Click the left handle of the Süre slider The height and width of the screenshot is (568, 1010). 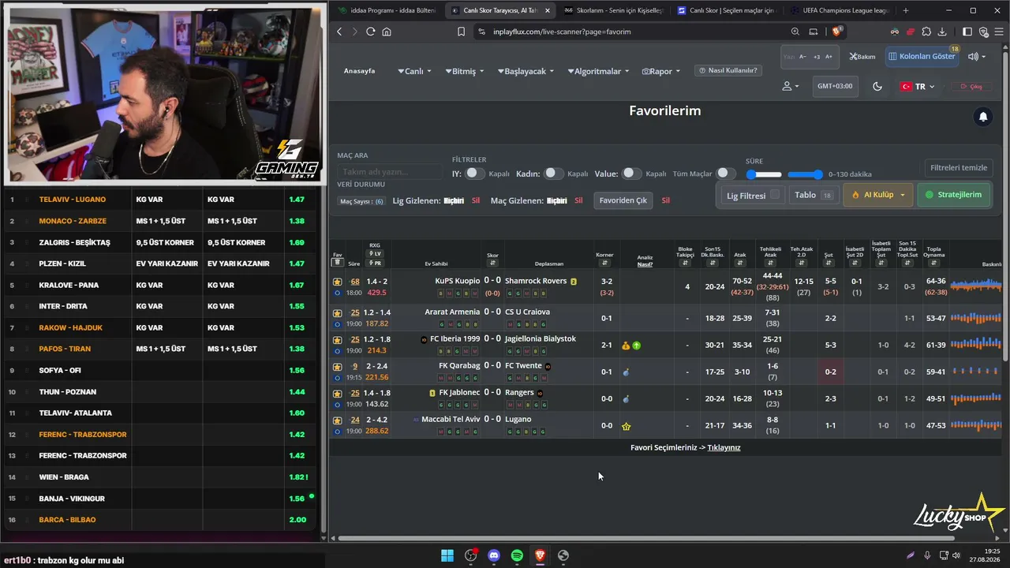pyautogui.click(x=751, y=174)
